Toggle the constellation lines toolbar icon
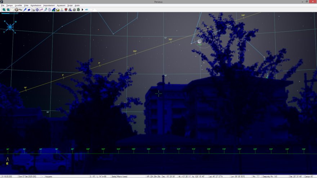This screenshot has width=317, height=178. tap(41, 10)
